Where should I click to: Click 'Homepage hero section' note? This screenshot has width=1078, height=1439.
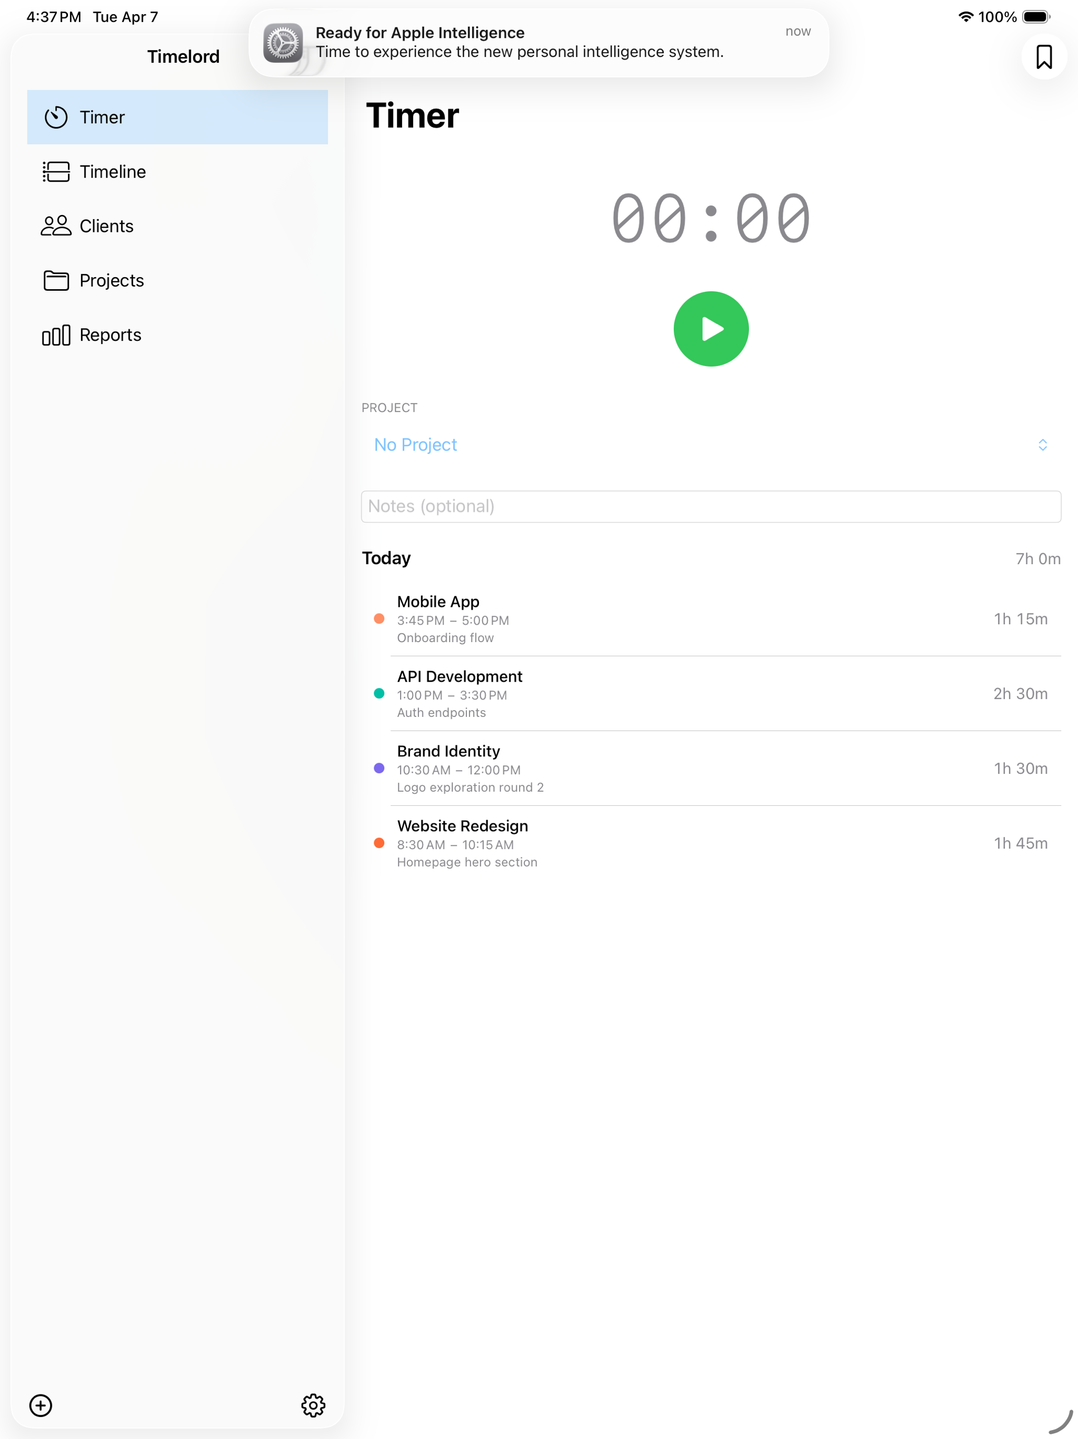click(467, 862)
